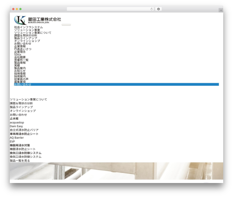Image resolution: width=233 pixels, height=197 pixels.
Task: Select the 止水板 category heading
Action: 14,118
